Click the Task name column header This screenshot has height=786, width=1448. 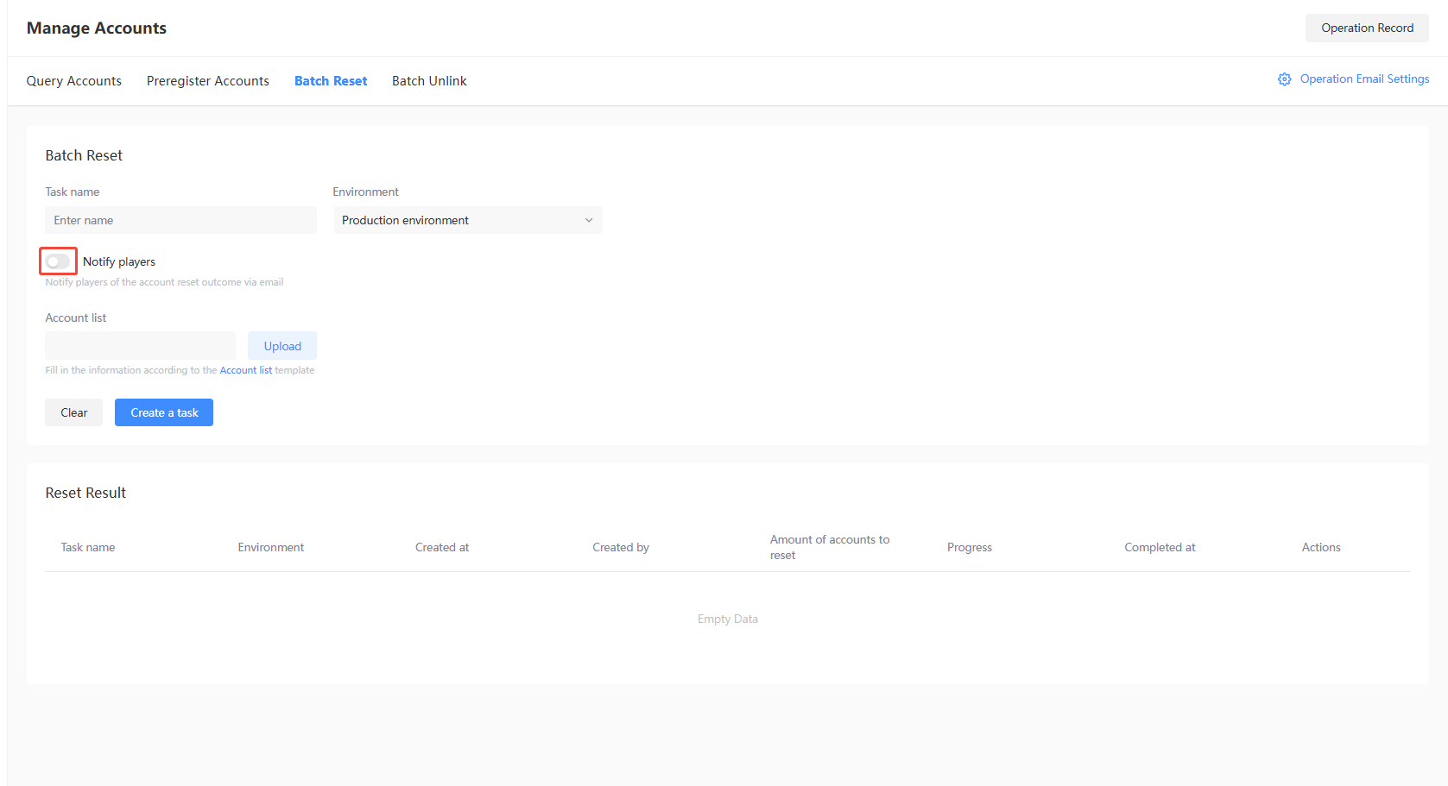(88, 547)
